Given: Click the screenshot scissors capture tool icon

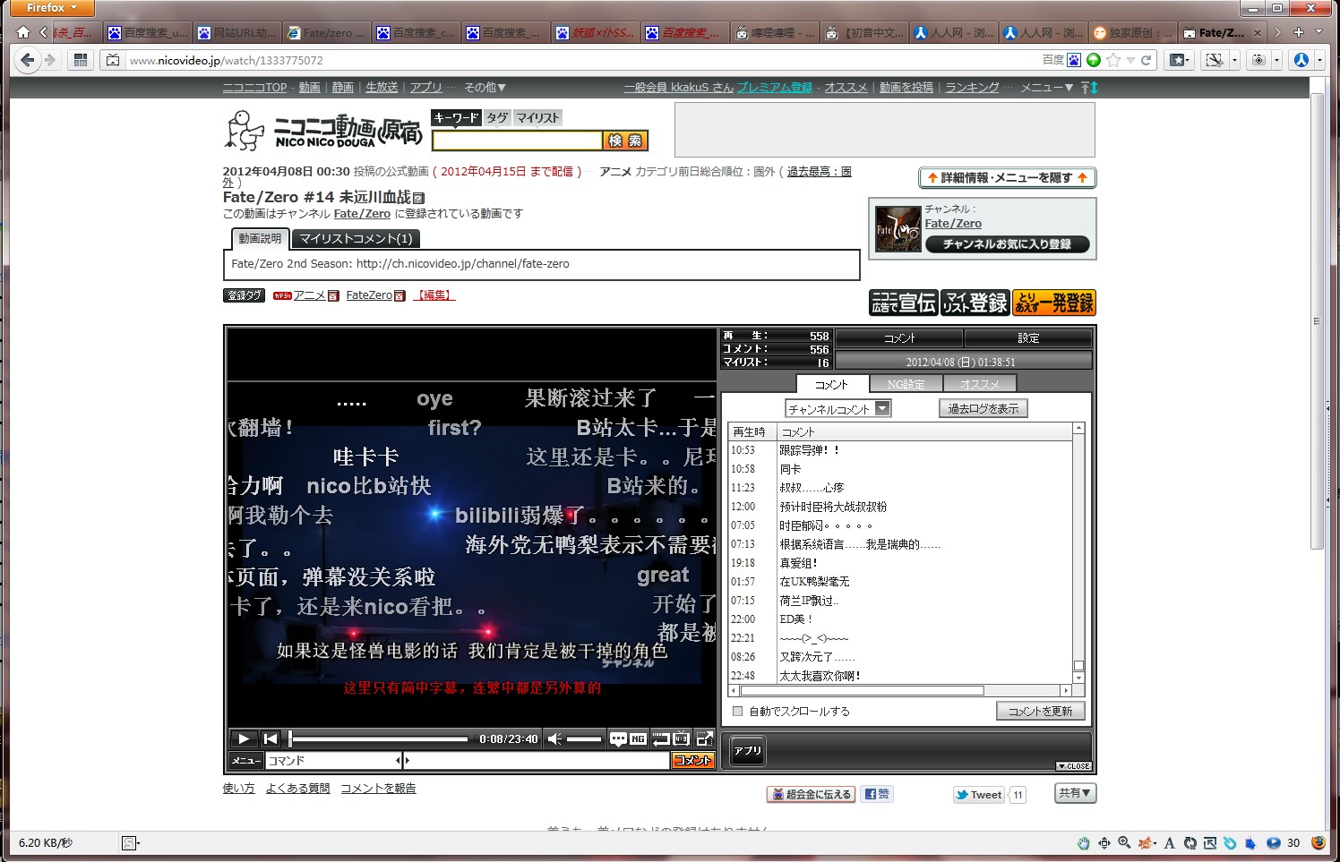Looking at the screenshot, I should click(x=1215, y=60).
